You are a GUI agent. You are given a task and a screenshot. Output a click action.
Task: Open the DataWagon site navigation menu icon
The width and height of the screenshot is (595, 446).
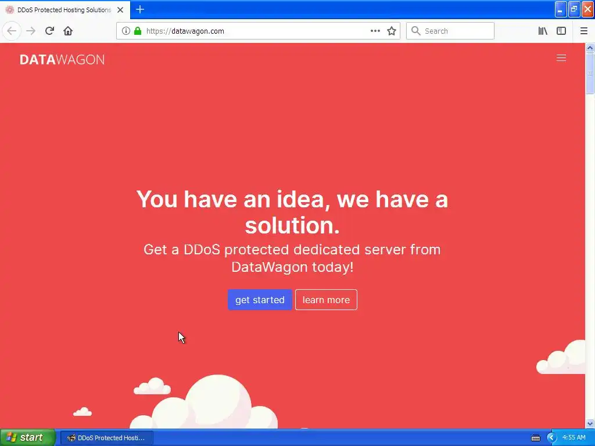point(561,57)
